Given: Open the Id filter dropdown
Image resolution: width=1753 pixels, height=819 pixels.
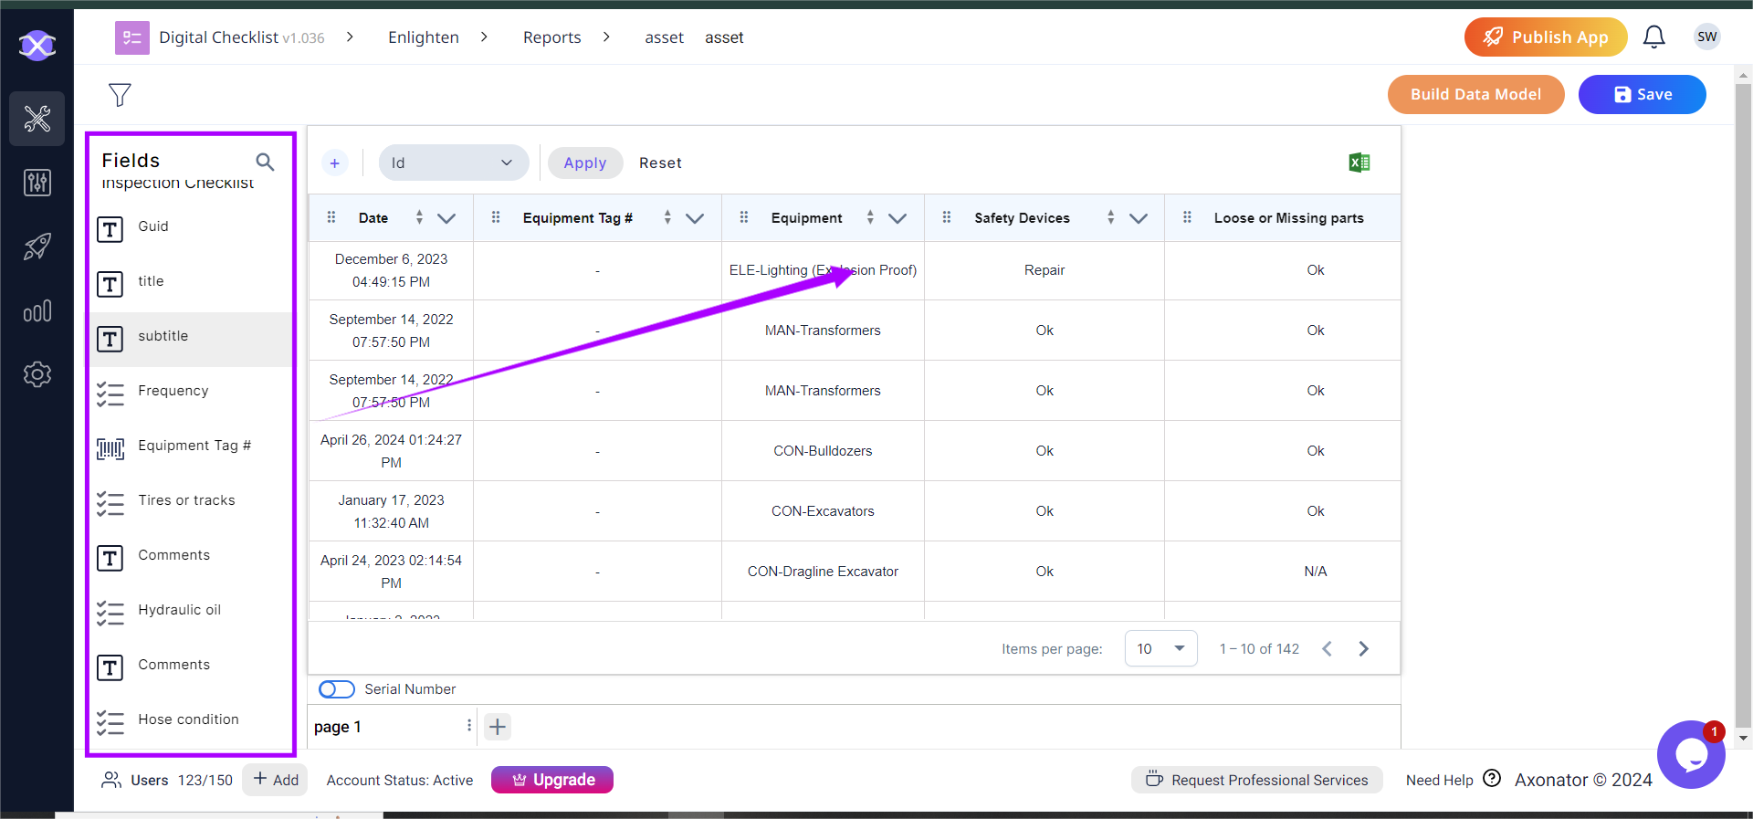Looking at the screenshot, I should coord(453,163).
